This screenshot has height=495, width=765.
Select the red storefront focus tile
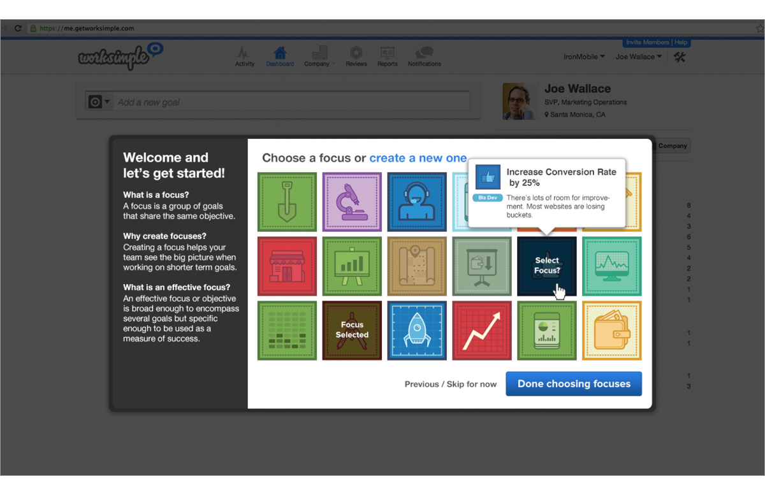[287, 266]
